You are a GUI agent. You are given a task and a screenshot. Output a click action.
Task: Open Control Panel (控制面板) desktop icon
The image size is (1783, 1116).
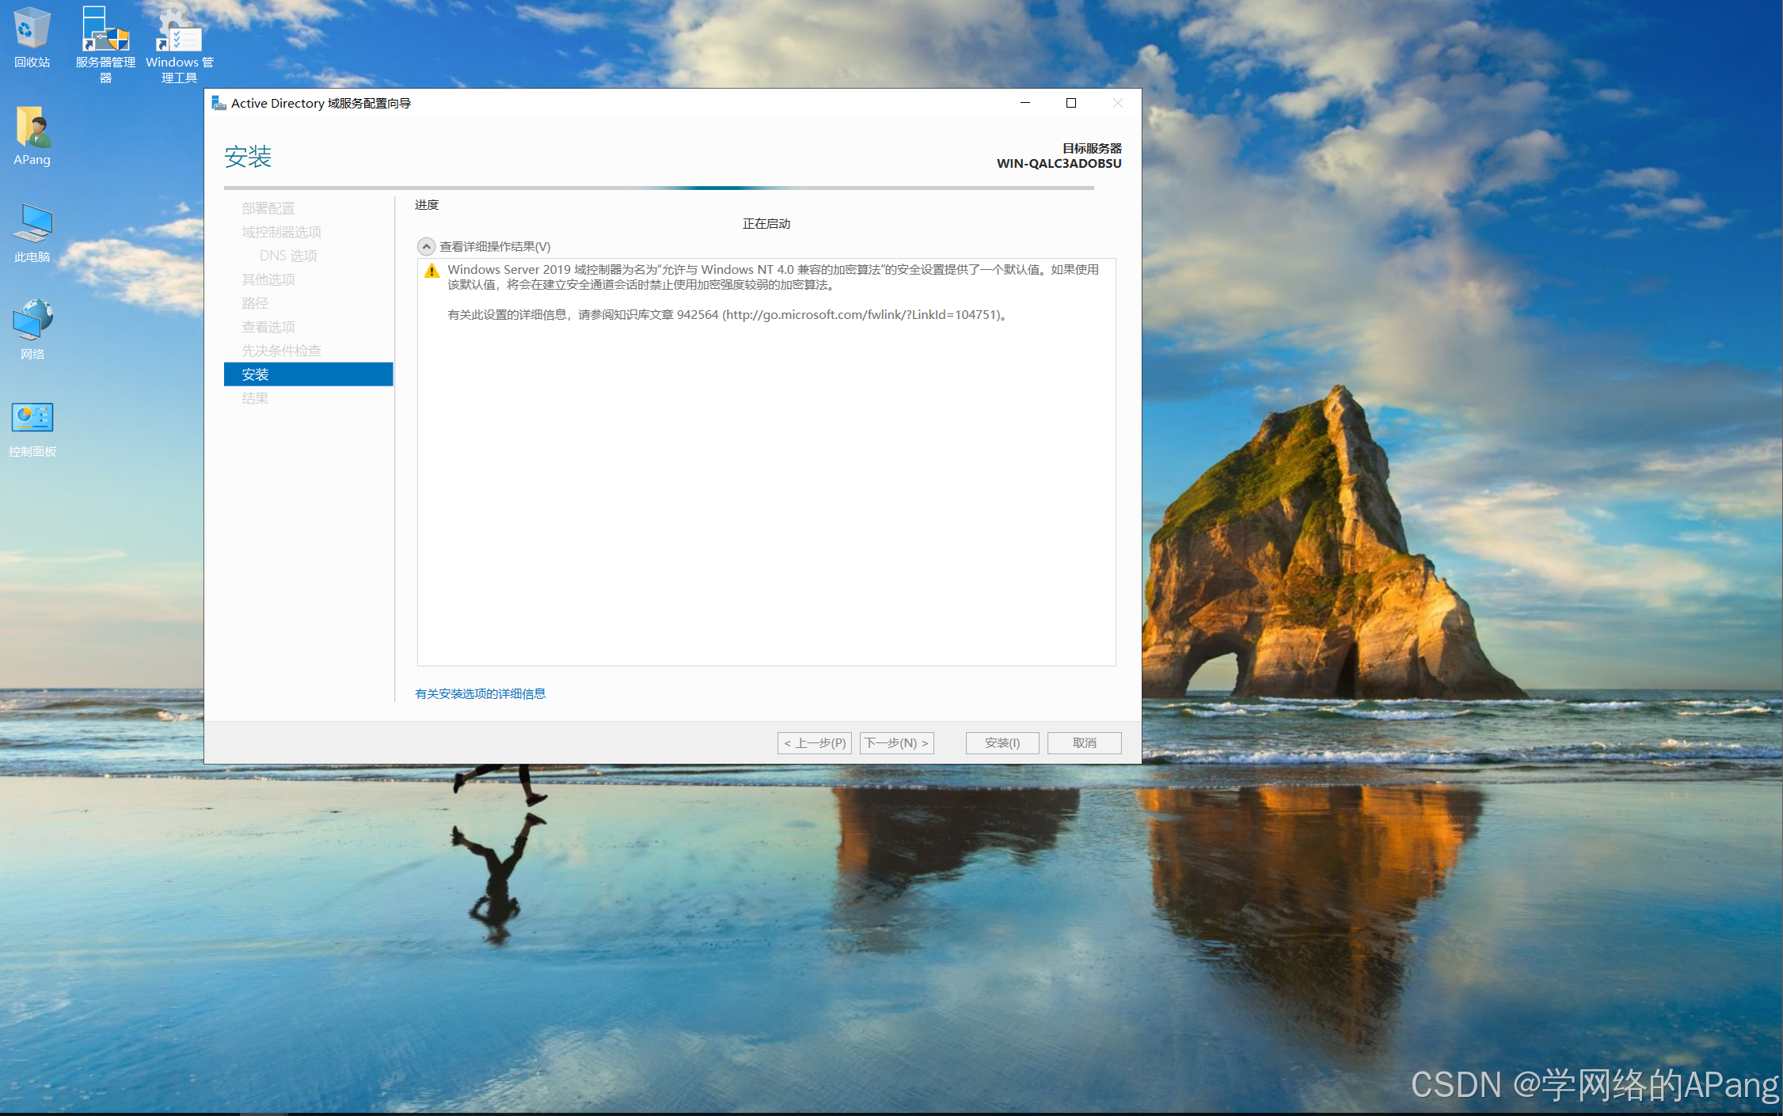pyautogui.click(x=32, y=419)
